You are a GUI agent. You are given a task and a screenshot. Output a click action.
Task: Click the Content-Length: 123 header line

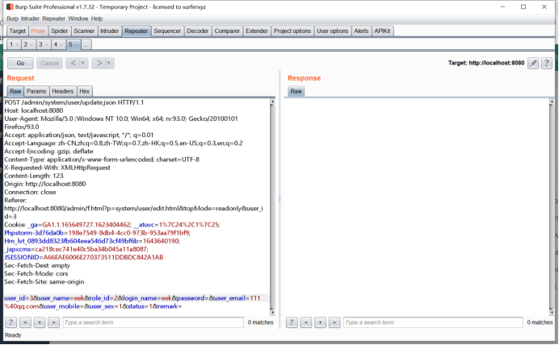pyautogui.click(x=34, y=176)
